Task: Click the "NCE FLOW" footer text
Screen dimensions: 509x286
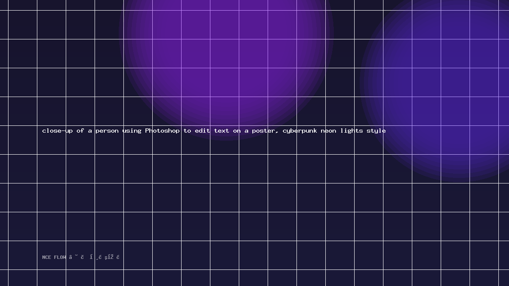Action: coord(54,257)
